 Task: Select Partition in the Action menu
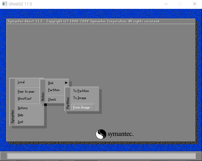pos(54,90)
